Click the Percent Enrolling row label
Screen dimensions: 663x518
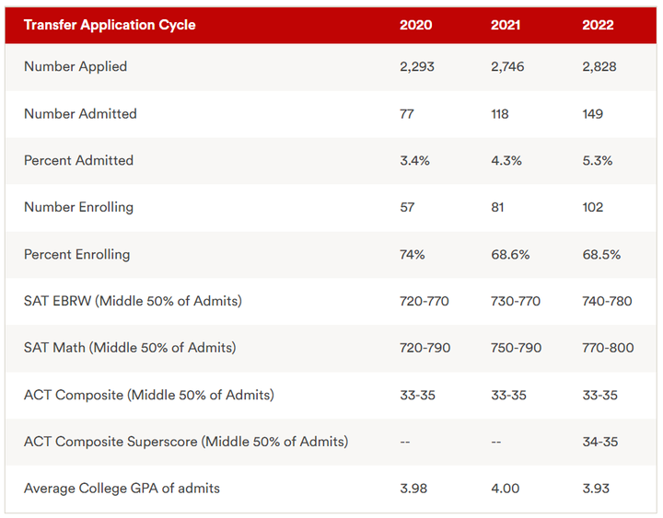77,254
